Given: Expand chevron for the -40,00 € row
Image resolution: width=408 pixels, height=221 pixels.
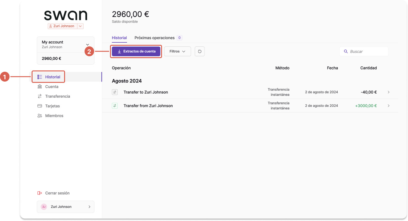Looking at the screenshot, I should 388,92.
